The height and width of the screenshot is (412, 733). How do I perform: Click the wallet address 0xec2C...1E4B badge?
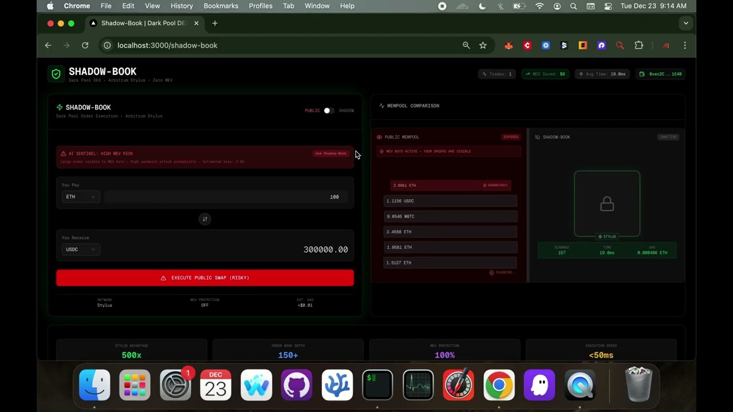[x=661, y=74]
